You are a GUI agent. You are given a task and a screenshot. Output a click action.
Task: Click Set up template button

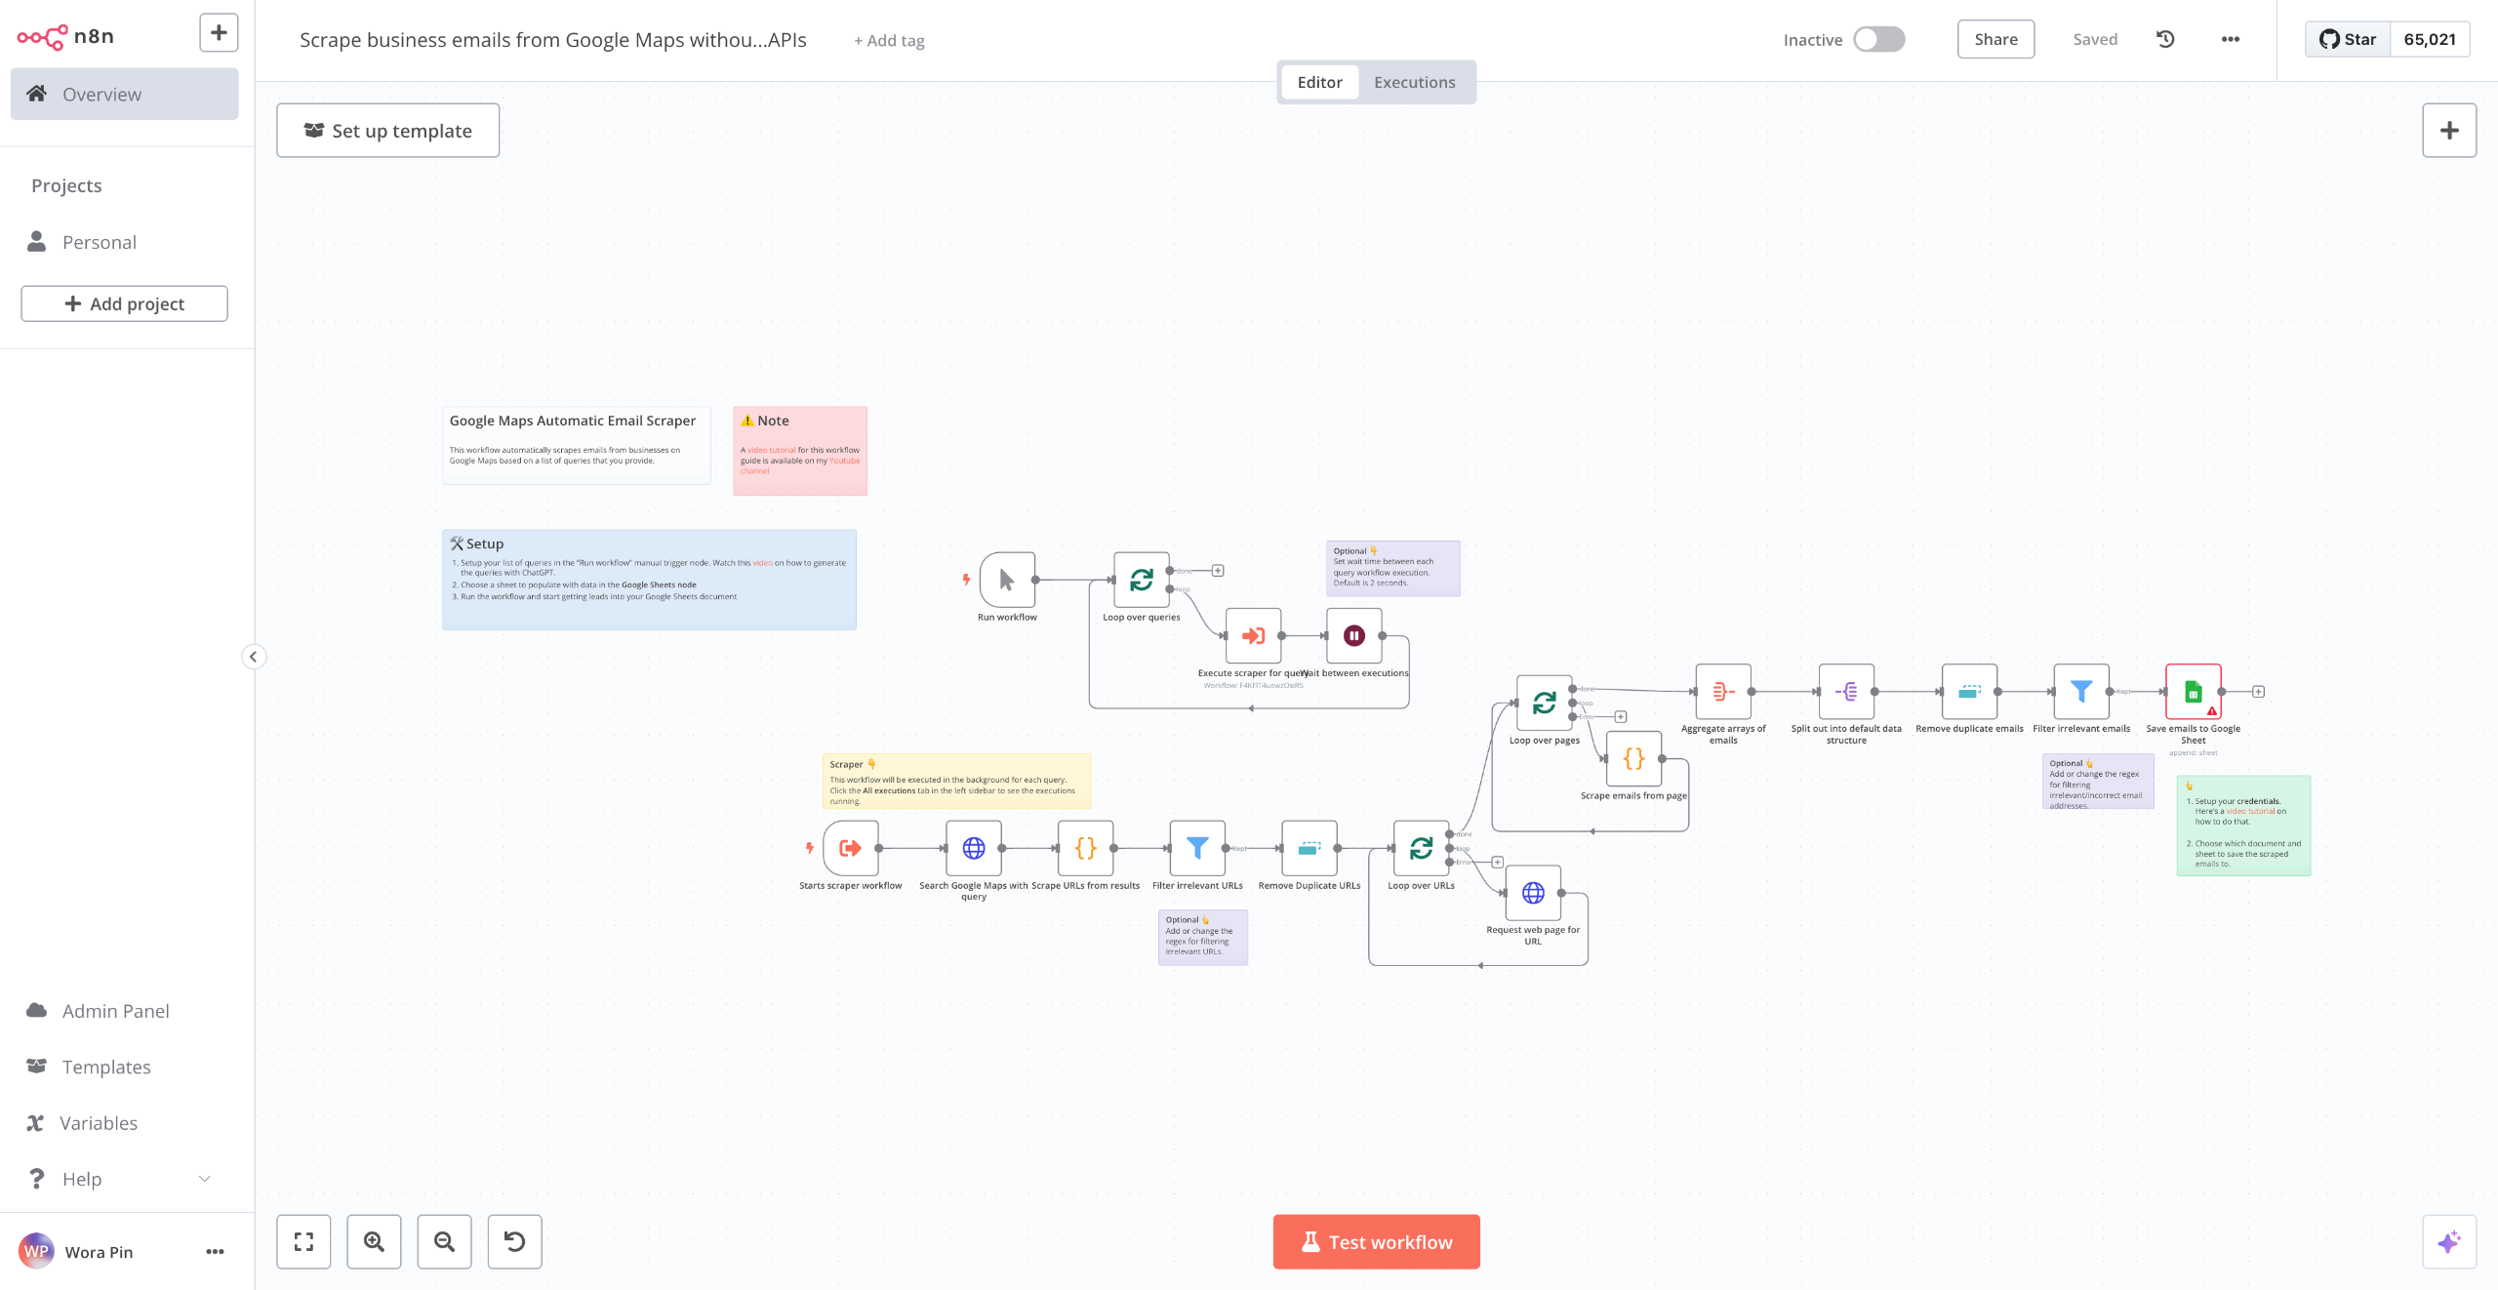point(387,131)
